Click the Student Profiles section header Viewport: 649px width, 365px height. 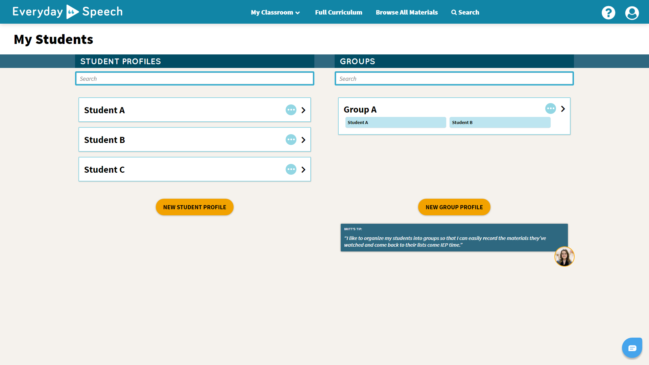point(195,61)
